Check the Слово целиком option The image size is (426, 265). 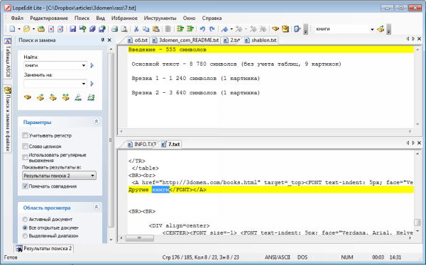26,146
